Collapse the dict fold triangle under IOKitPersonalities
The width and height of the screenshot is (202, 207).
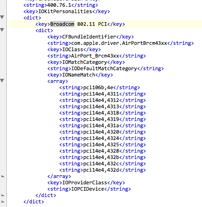tap(2, 17)
